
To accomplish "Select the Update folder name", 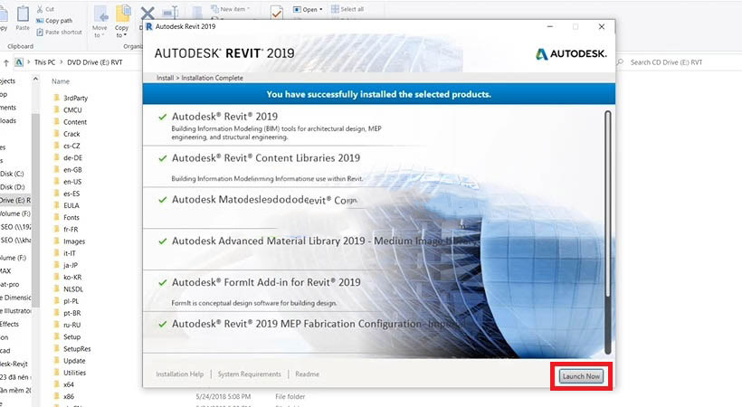I will pos(74,361).
